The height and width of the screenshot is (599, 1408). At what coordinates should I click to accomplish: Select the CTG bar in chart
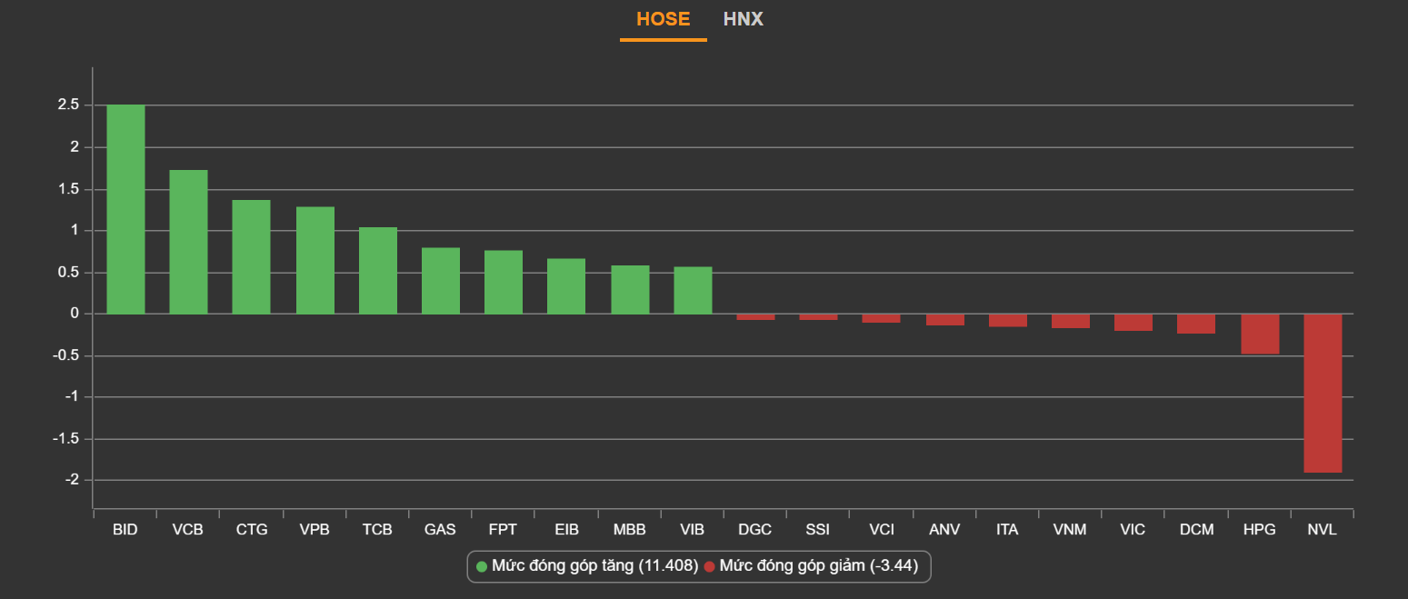click(x=252, y=257)
